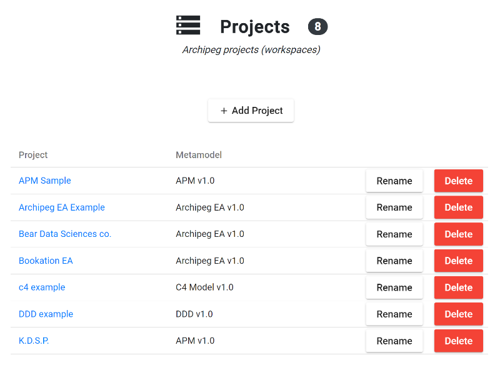Viewport: 500px width, 375px height.
Task: Delete the Bear Data Sciences co. project
Action: coord(458,234)
